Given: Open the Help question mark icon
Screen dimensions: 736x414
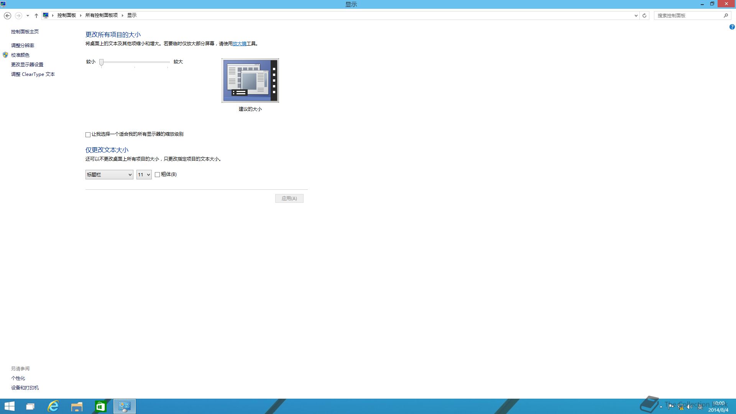Looking at the screenshot, I should 732,27.
